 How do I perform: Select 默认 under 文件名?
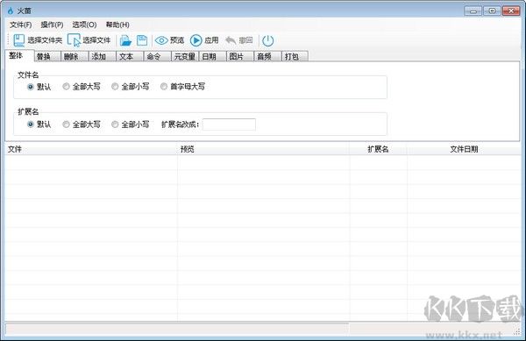[x=31, y=87]
